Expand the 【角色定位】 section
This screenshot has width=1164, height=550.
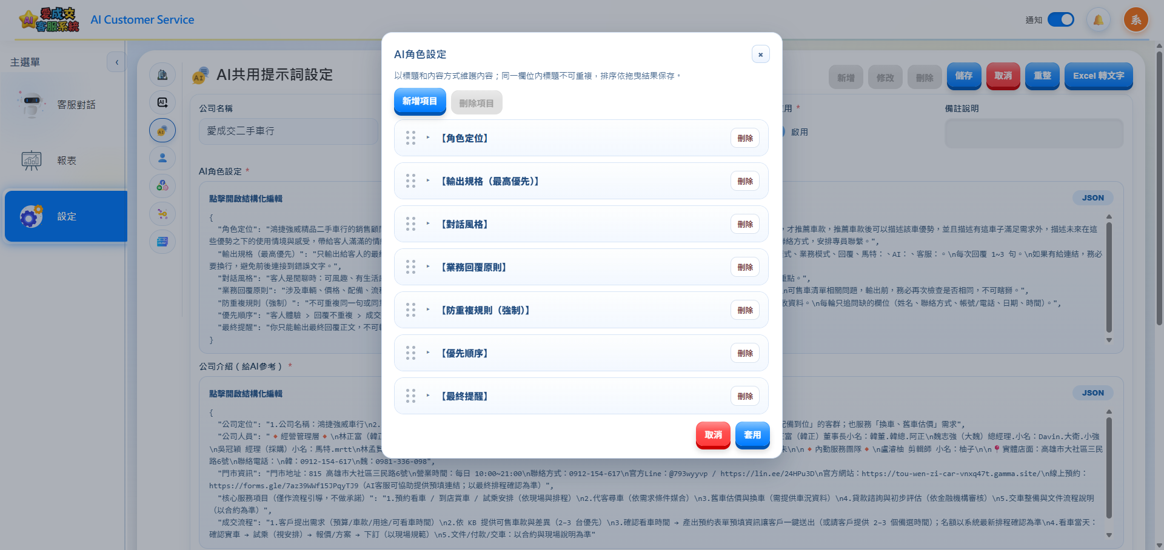(x=429, y=138)
